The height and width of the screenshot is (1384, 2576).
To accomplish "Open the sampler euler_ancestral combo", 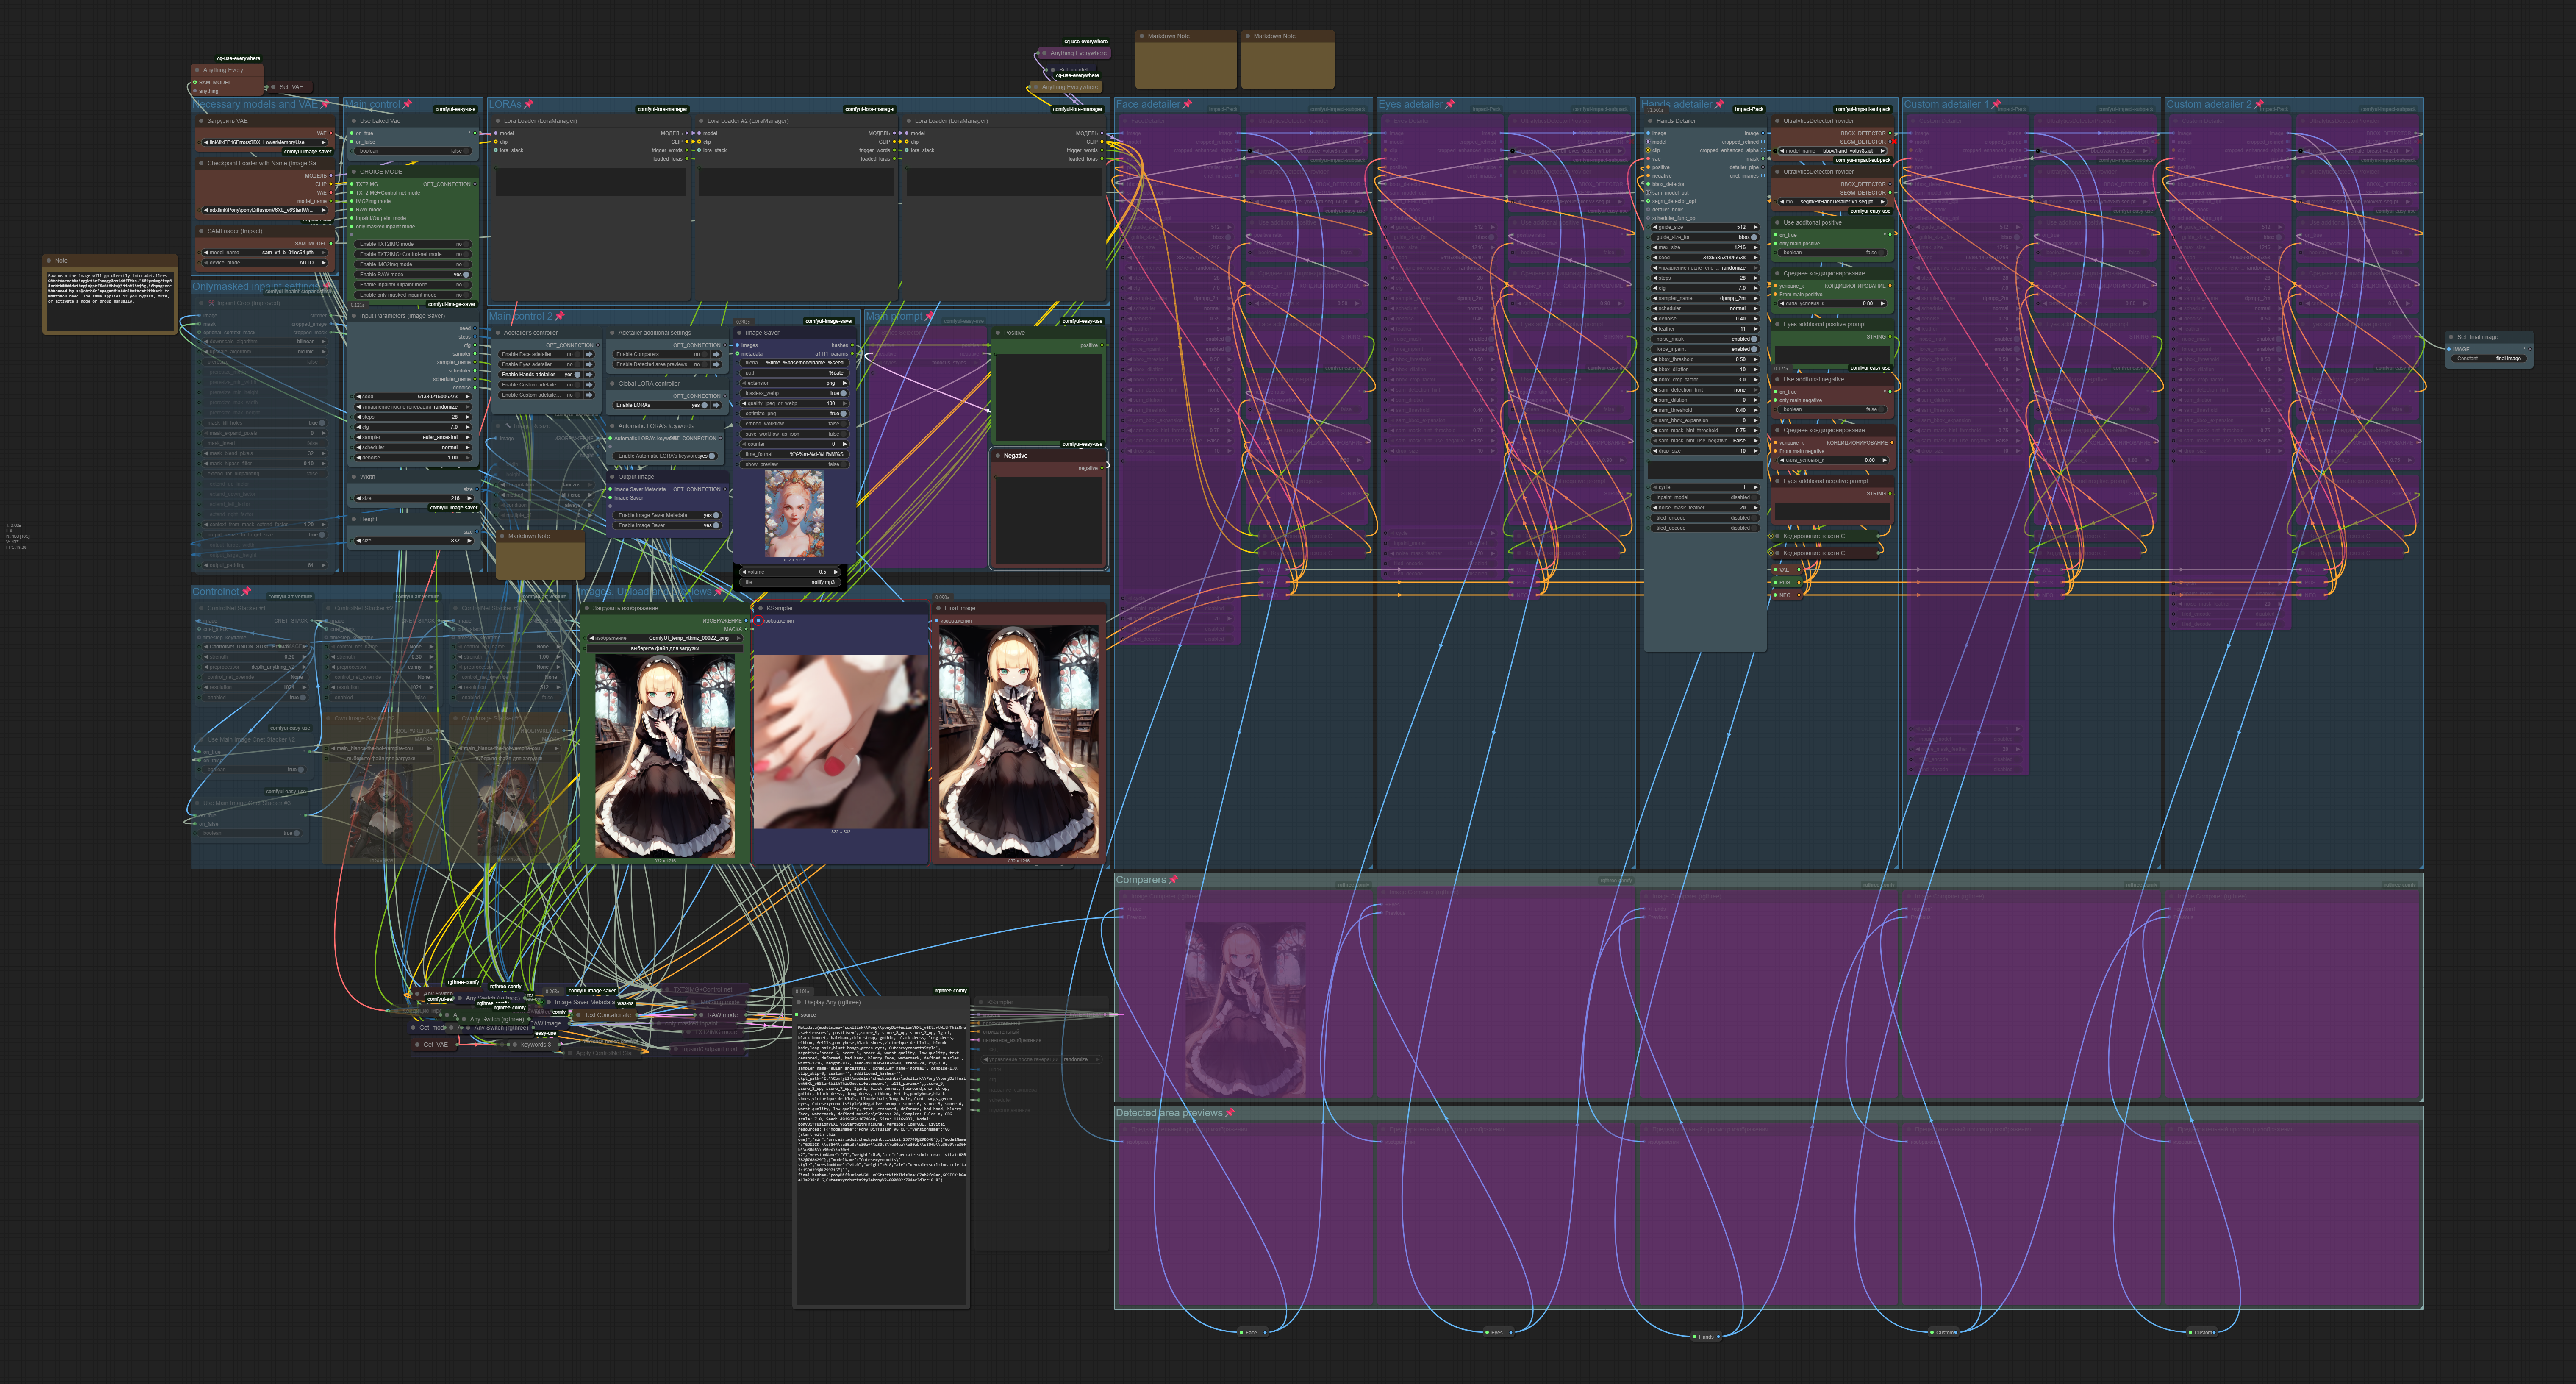I will click(412, 437).
